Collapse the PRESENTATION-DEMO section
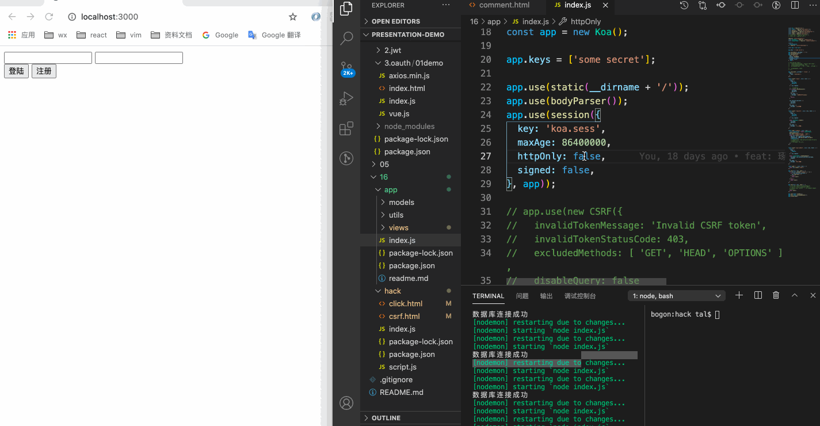The height and width of the screenshot is (426, 820). point(411,35)
